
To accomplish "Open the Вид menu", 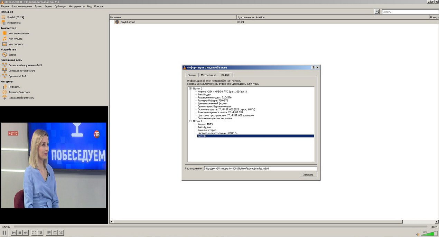I will (x=90, y=6).
